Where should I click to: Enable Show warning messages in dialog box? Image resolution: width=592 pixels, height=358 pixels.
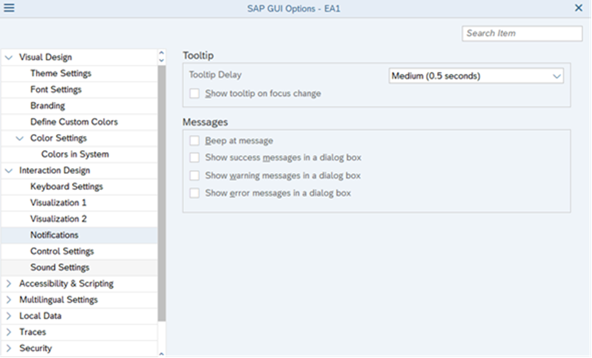(195, 175)
